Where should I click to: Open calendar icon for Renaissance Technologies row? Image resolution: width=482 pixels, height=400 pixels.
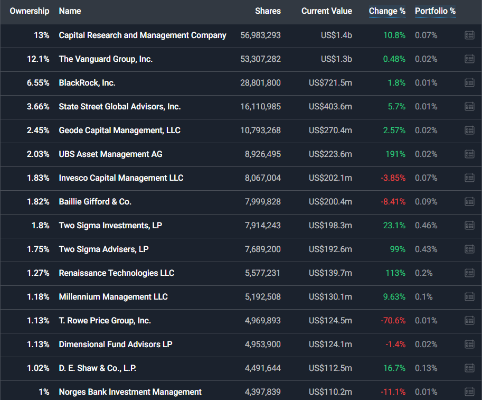[469, 273]
